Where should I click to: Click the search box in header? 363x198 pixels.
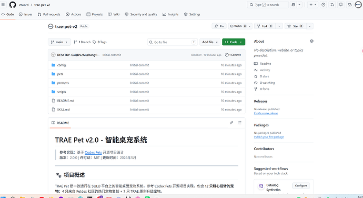coord(268,5)
